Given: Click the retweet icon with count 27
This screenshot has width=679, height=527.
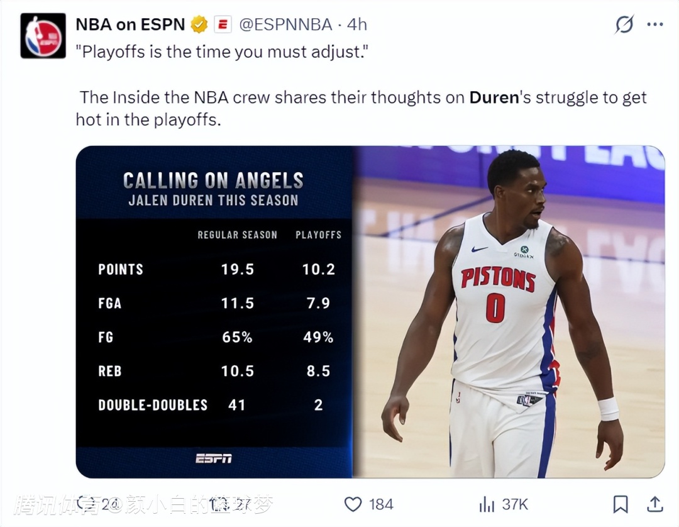Looking at the screenshot, I should [218, 504].
